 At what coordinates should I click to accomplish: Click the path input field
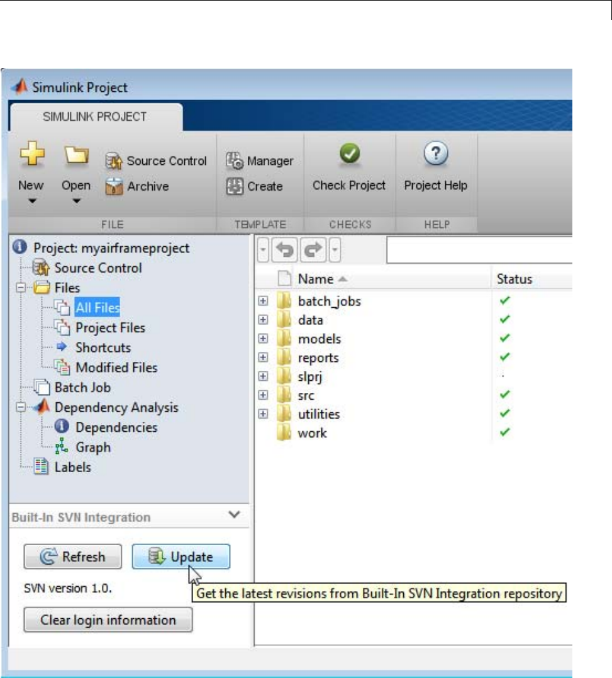pyautogui.click(x=479, y=250)
